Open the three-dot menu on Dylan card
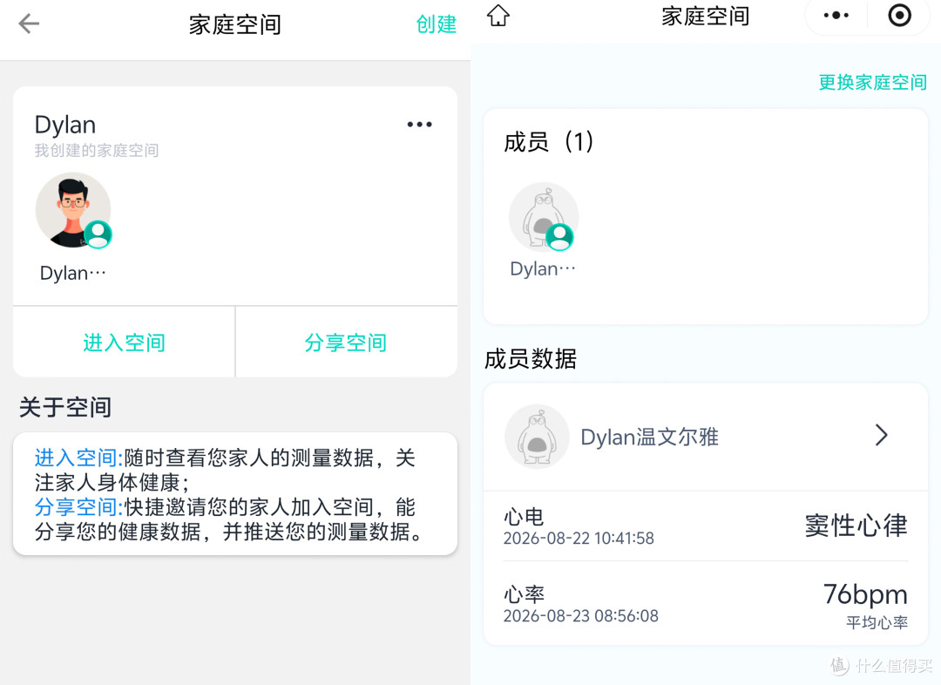The image size is (941, 685). [419, 125]
